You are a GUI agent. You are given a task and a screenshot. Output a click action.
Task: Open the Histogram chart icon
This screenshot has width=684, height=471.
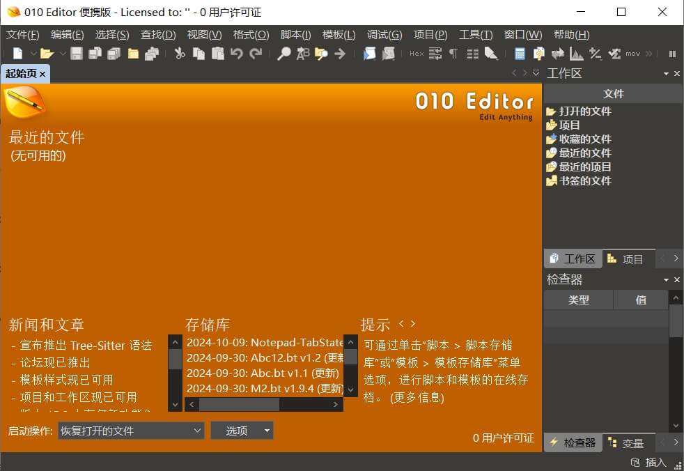(576, 53)
